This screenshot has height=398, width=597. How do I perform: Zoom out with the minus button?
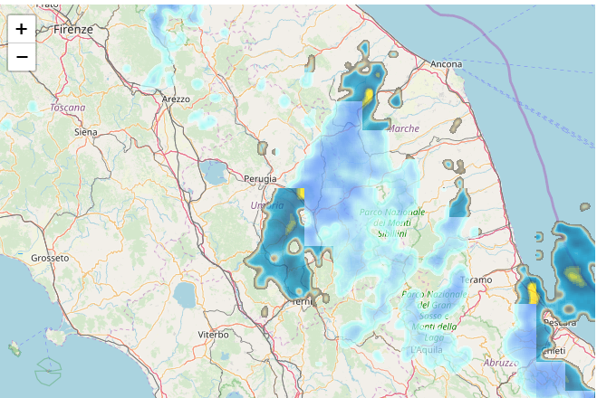[x=22, y=57]
